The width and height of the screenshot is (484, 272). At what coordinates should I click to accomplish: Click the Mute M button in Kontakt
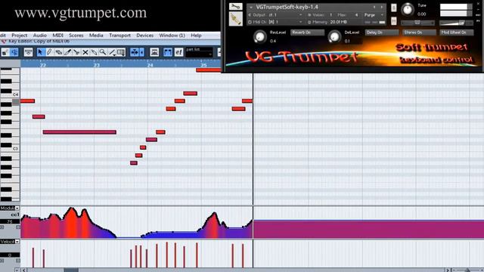coord(394,21)
